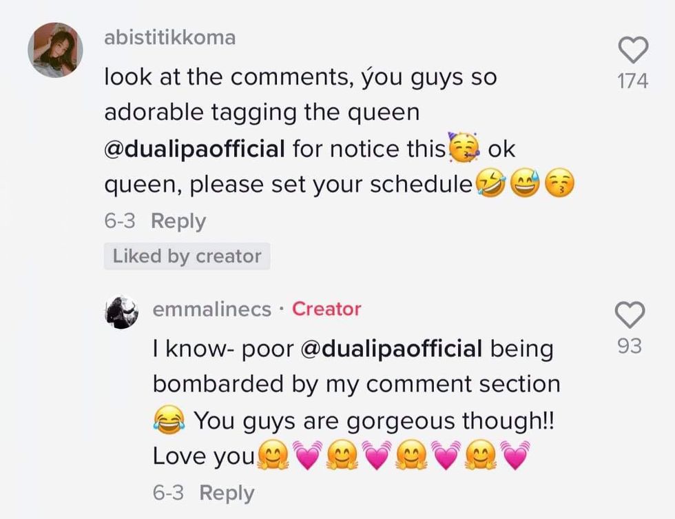Open abistitikkoma's profile picture

(55, 50)
